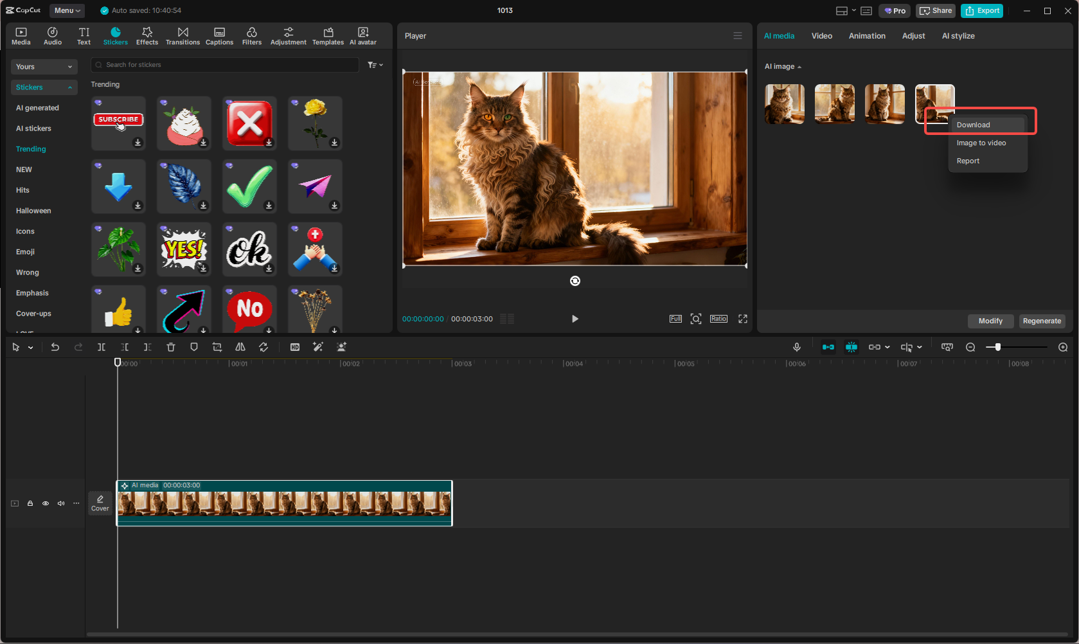Click the Crop icon in timeline toolbar

click(x=217, y=346)
